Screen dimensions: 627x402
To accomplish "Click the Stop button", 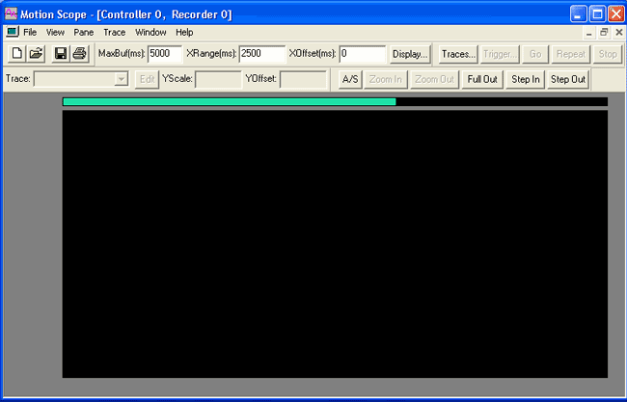I will pos(608,54).
